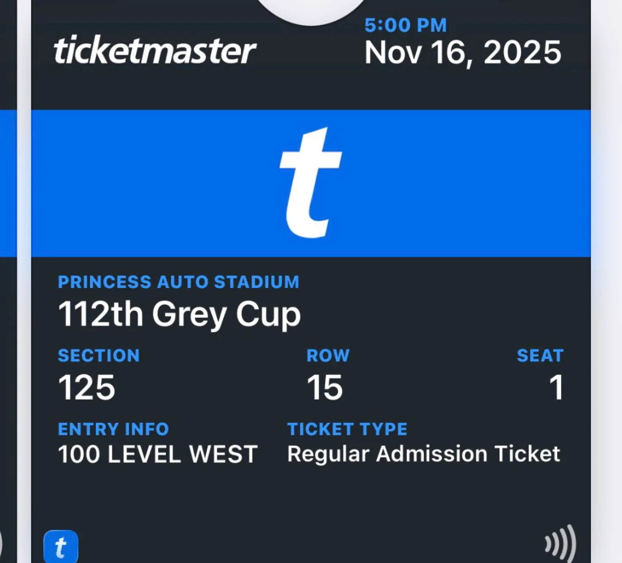622x563 pixels.
Task: Tap row number 15
Action: tap(324, 387)
